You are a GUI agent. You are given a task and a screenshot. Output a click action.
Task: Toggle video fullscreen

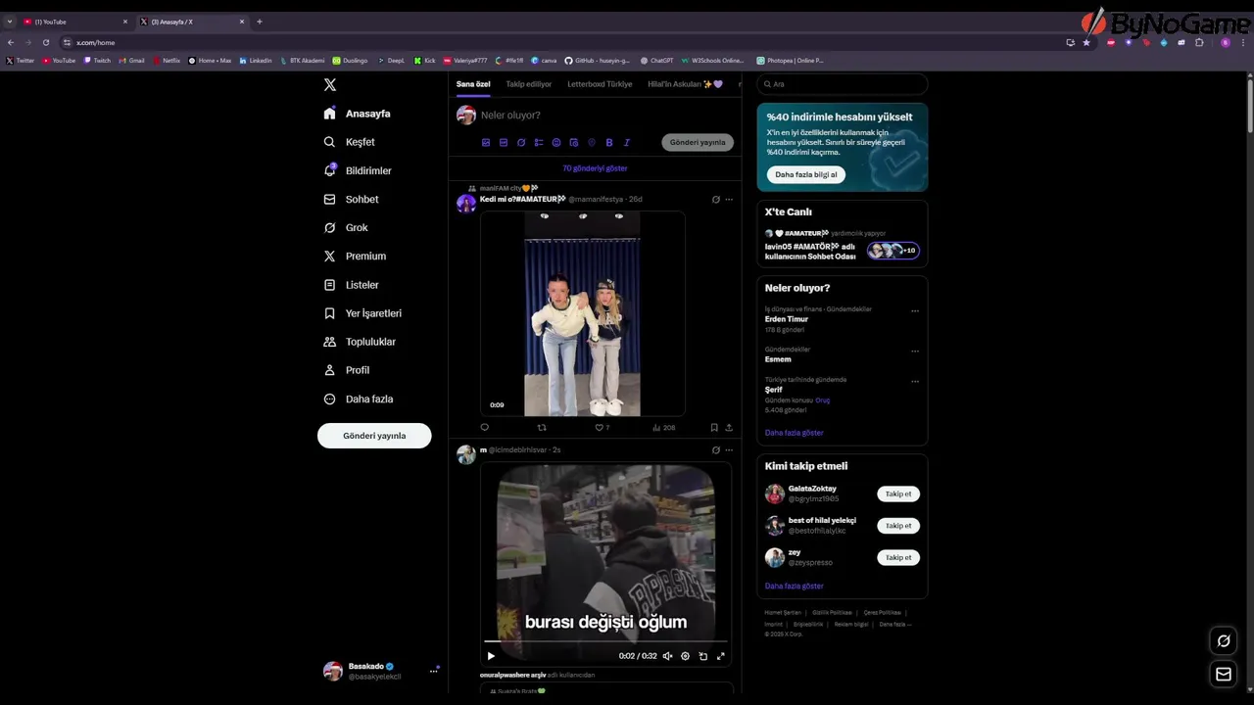click(x=721, y=656)
